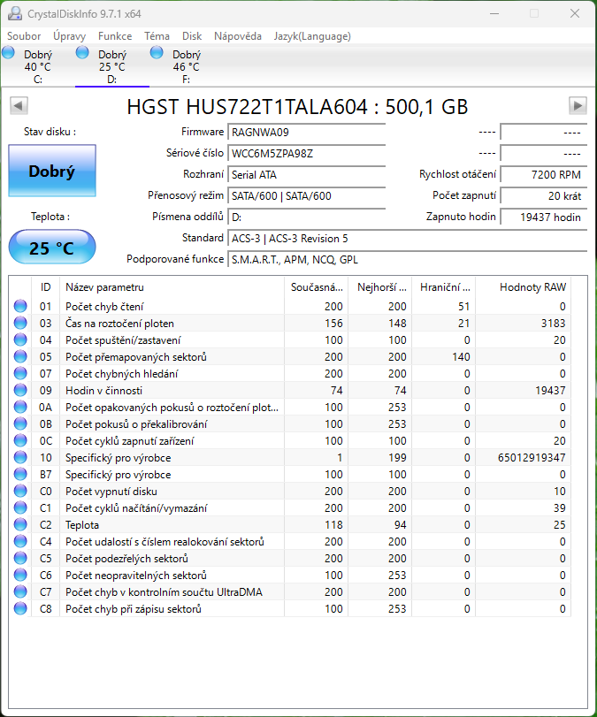Click status icon for Počet pokusů o překalibrování
Viewport: 597px width, 717px height.
[20, 423]
